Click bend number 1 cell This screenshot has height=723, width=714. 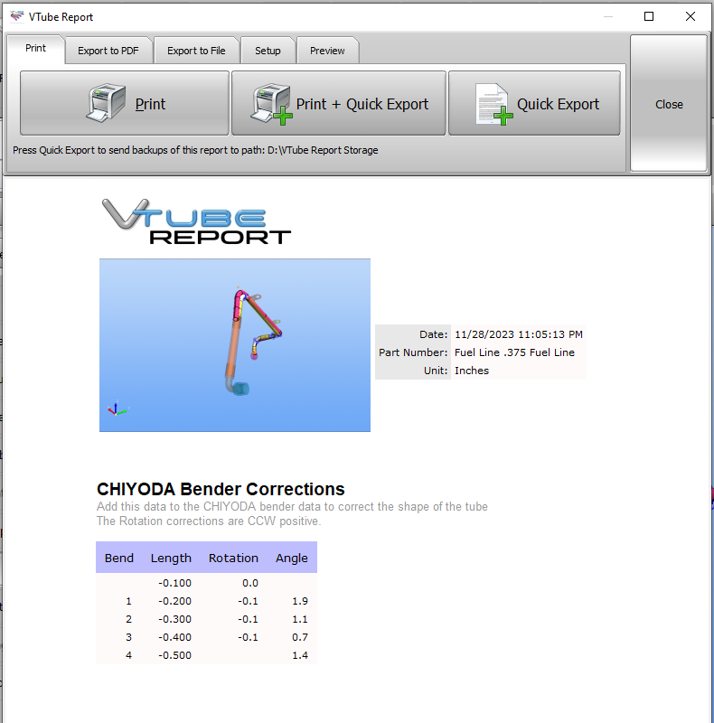128,601
